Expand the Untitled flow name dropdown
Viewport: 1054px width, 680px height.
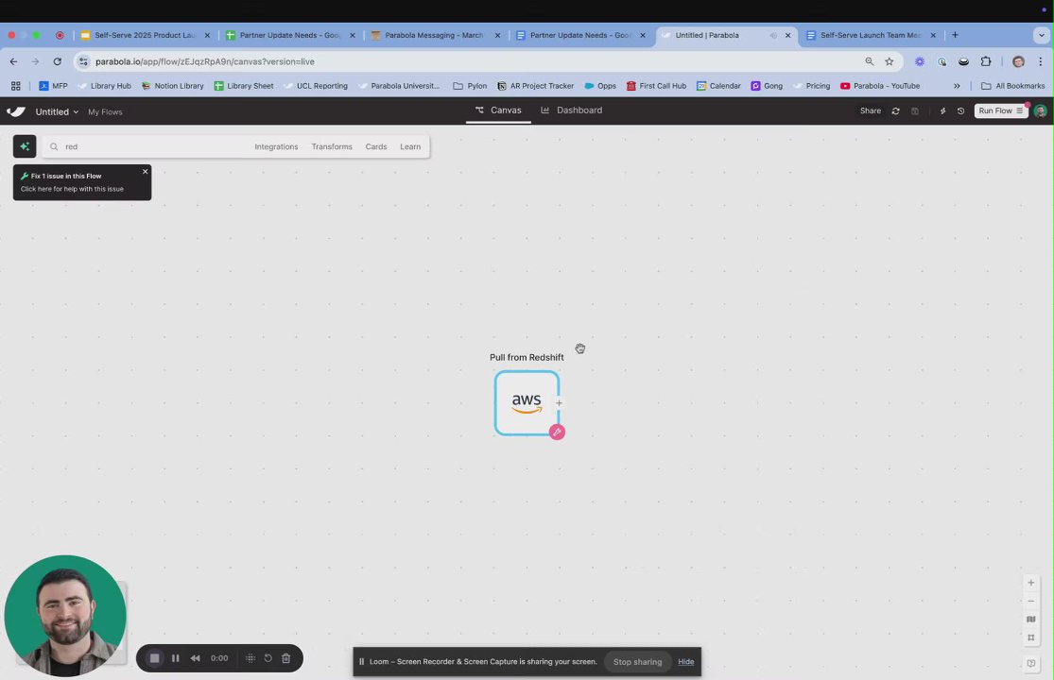(57, 111)
